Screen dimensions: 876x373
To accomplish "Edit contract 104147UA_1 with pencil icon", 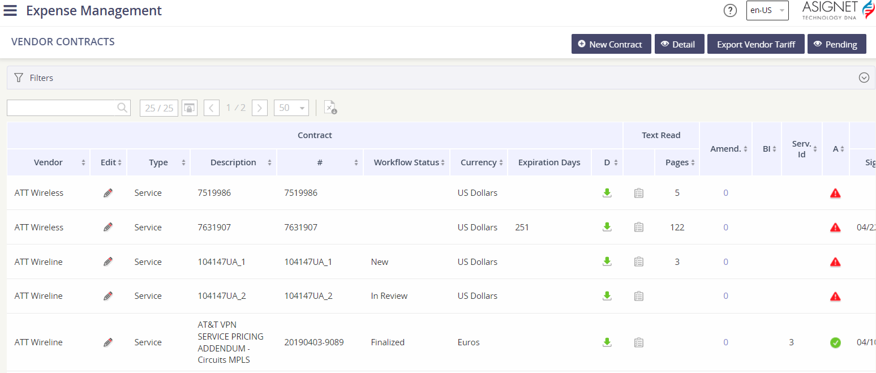I will 108,262.
